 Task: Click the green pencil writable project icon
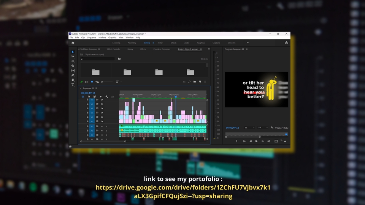click(81, 82)
